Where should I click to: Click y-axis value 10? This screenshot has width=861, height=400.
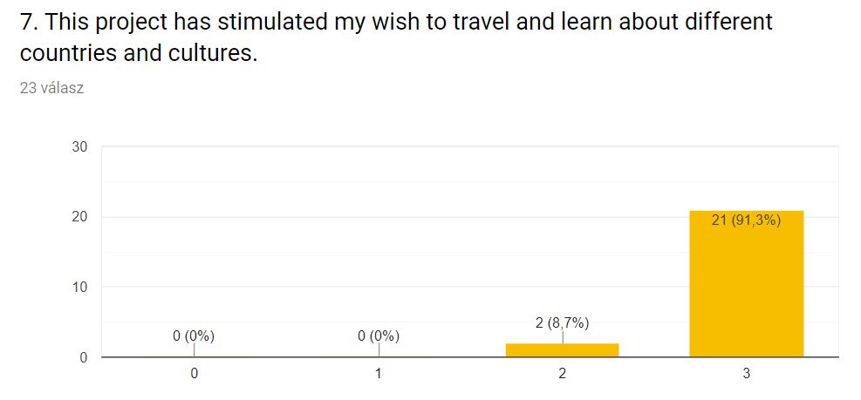(79, 287)
